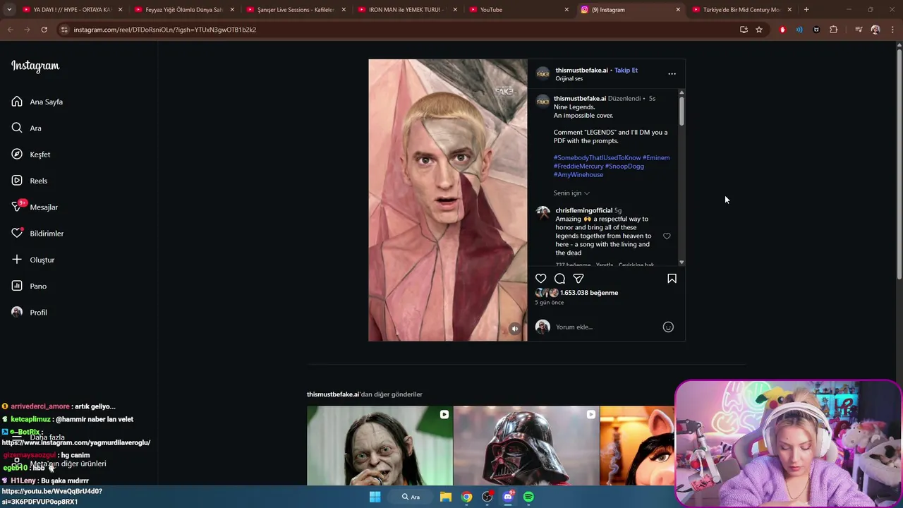Open File Explorer from taskbar
903x508 pixels.
(446, 497)
